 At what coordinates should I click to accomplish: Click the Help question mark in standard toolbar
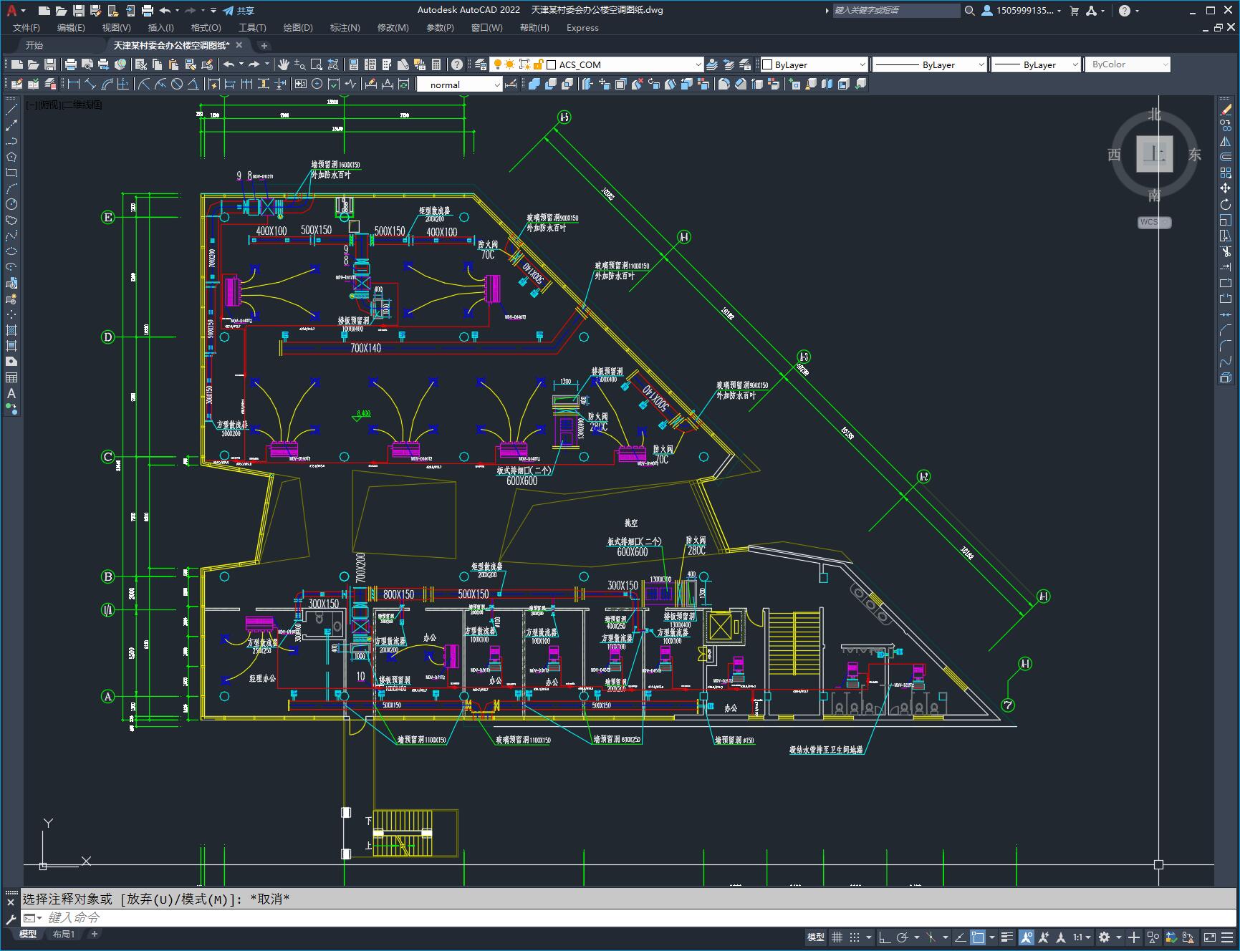457,64
